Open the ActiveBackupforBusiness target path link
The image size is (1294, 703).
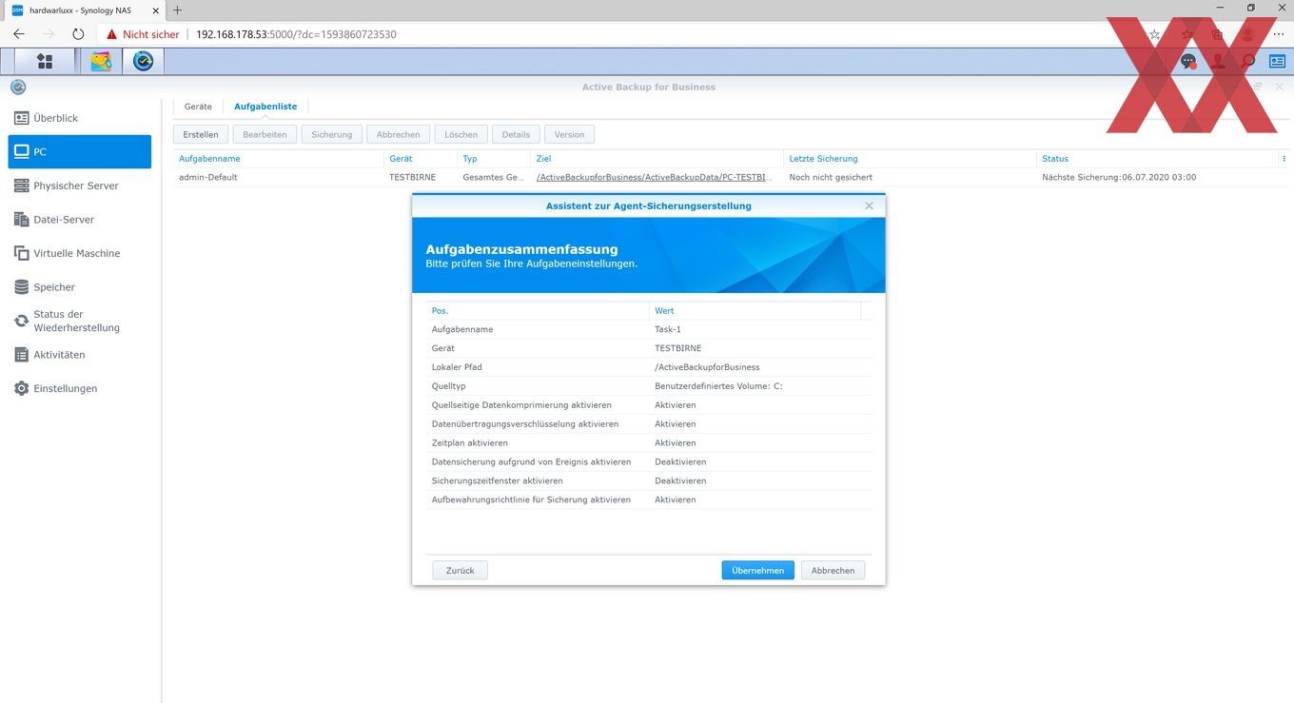(655, 177)
